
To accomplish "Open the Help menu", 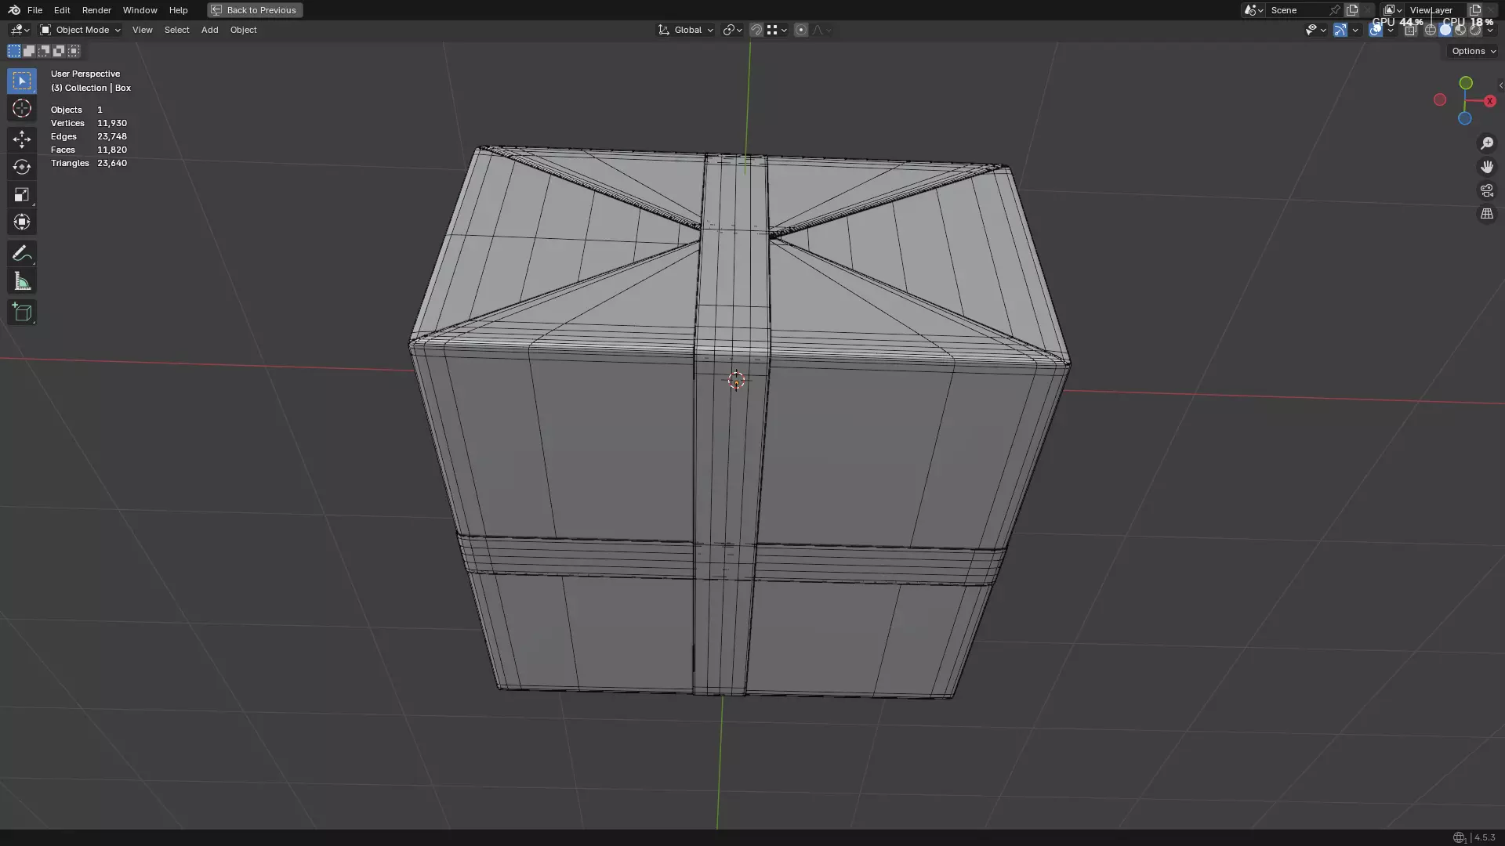I will pos(178,10).
